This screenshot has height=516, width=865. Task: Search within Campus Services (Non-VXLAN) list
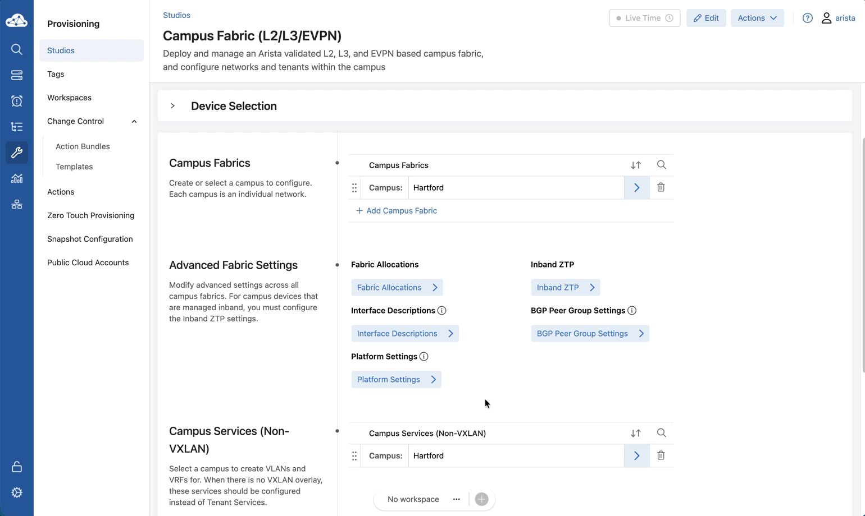click(x=662, y=433)
